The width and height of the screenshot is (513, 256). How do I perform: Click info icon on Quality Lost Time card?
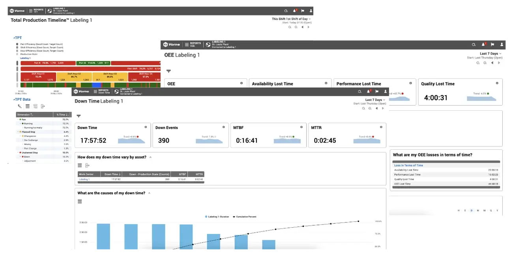click(497, 83)
